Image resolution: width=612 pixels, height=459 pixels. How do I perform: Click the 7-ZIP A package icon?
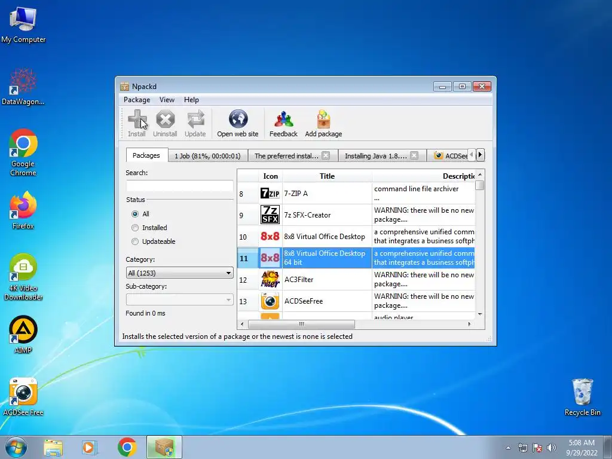coord(270,193)
